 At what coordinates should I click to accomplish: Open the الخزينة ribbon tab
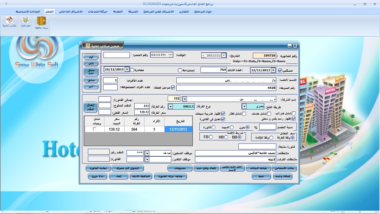click(x=133, y=11)
